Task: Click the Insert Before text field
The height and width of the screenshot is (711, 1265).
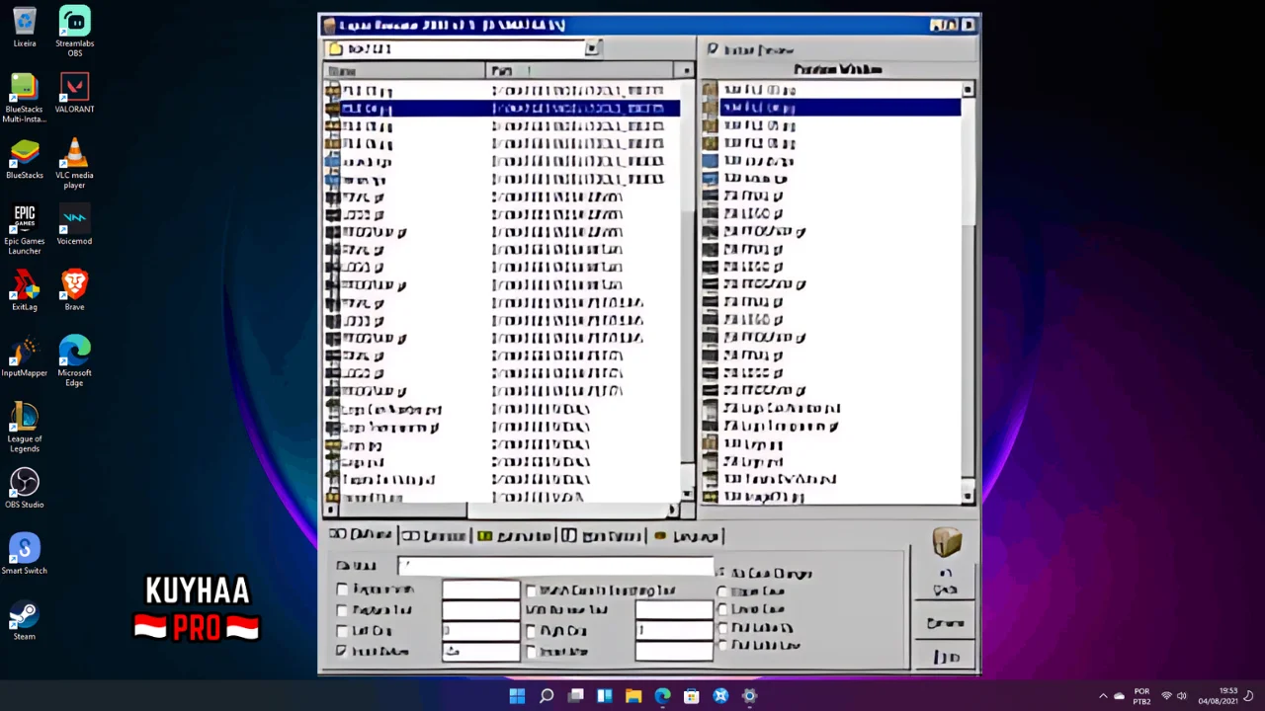Action: coord(480,652)
